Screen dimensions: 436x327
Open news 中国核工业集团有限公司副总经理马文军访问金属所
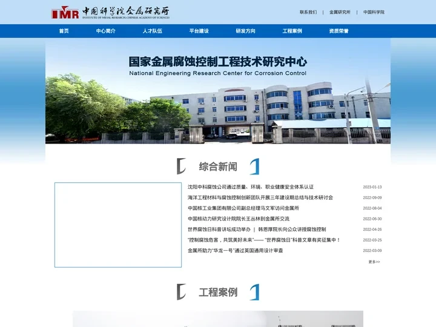[243, 208]
